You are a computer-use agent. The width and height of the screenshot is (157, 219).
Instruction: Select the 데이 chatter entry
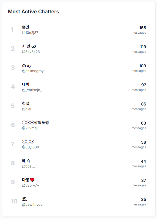pyautogui.click(x=26, y=84)
